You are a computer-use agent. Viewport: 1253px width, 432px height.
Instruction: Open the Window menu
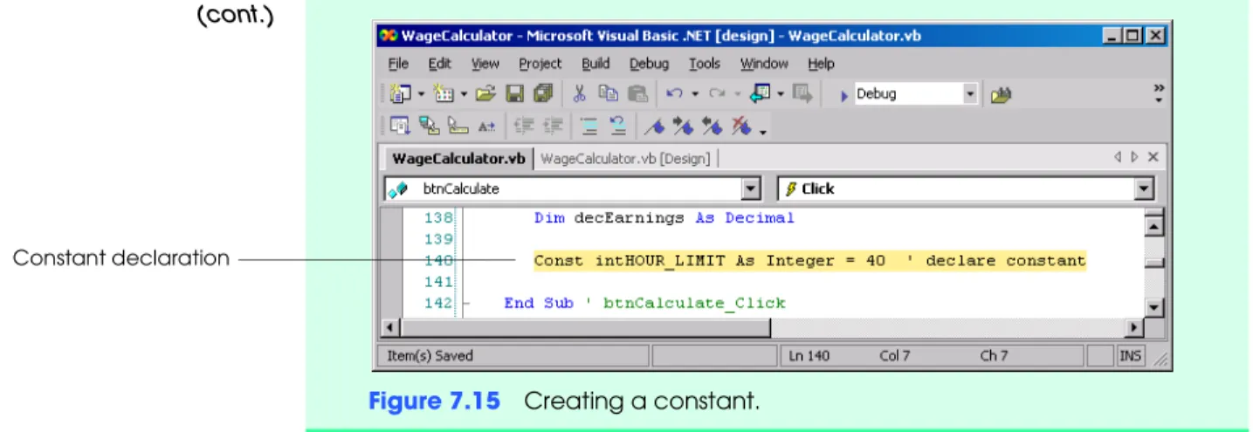[764, 64]
